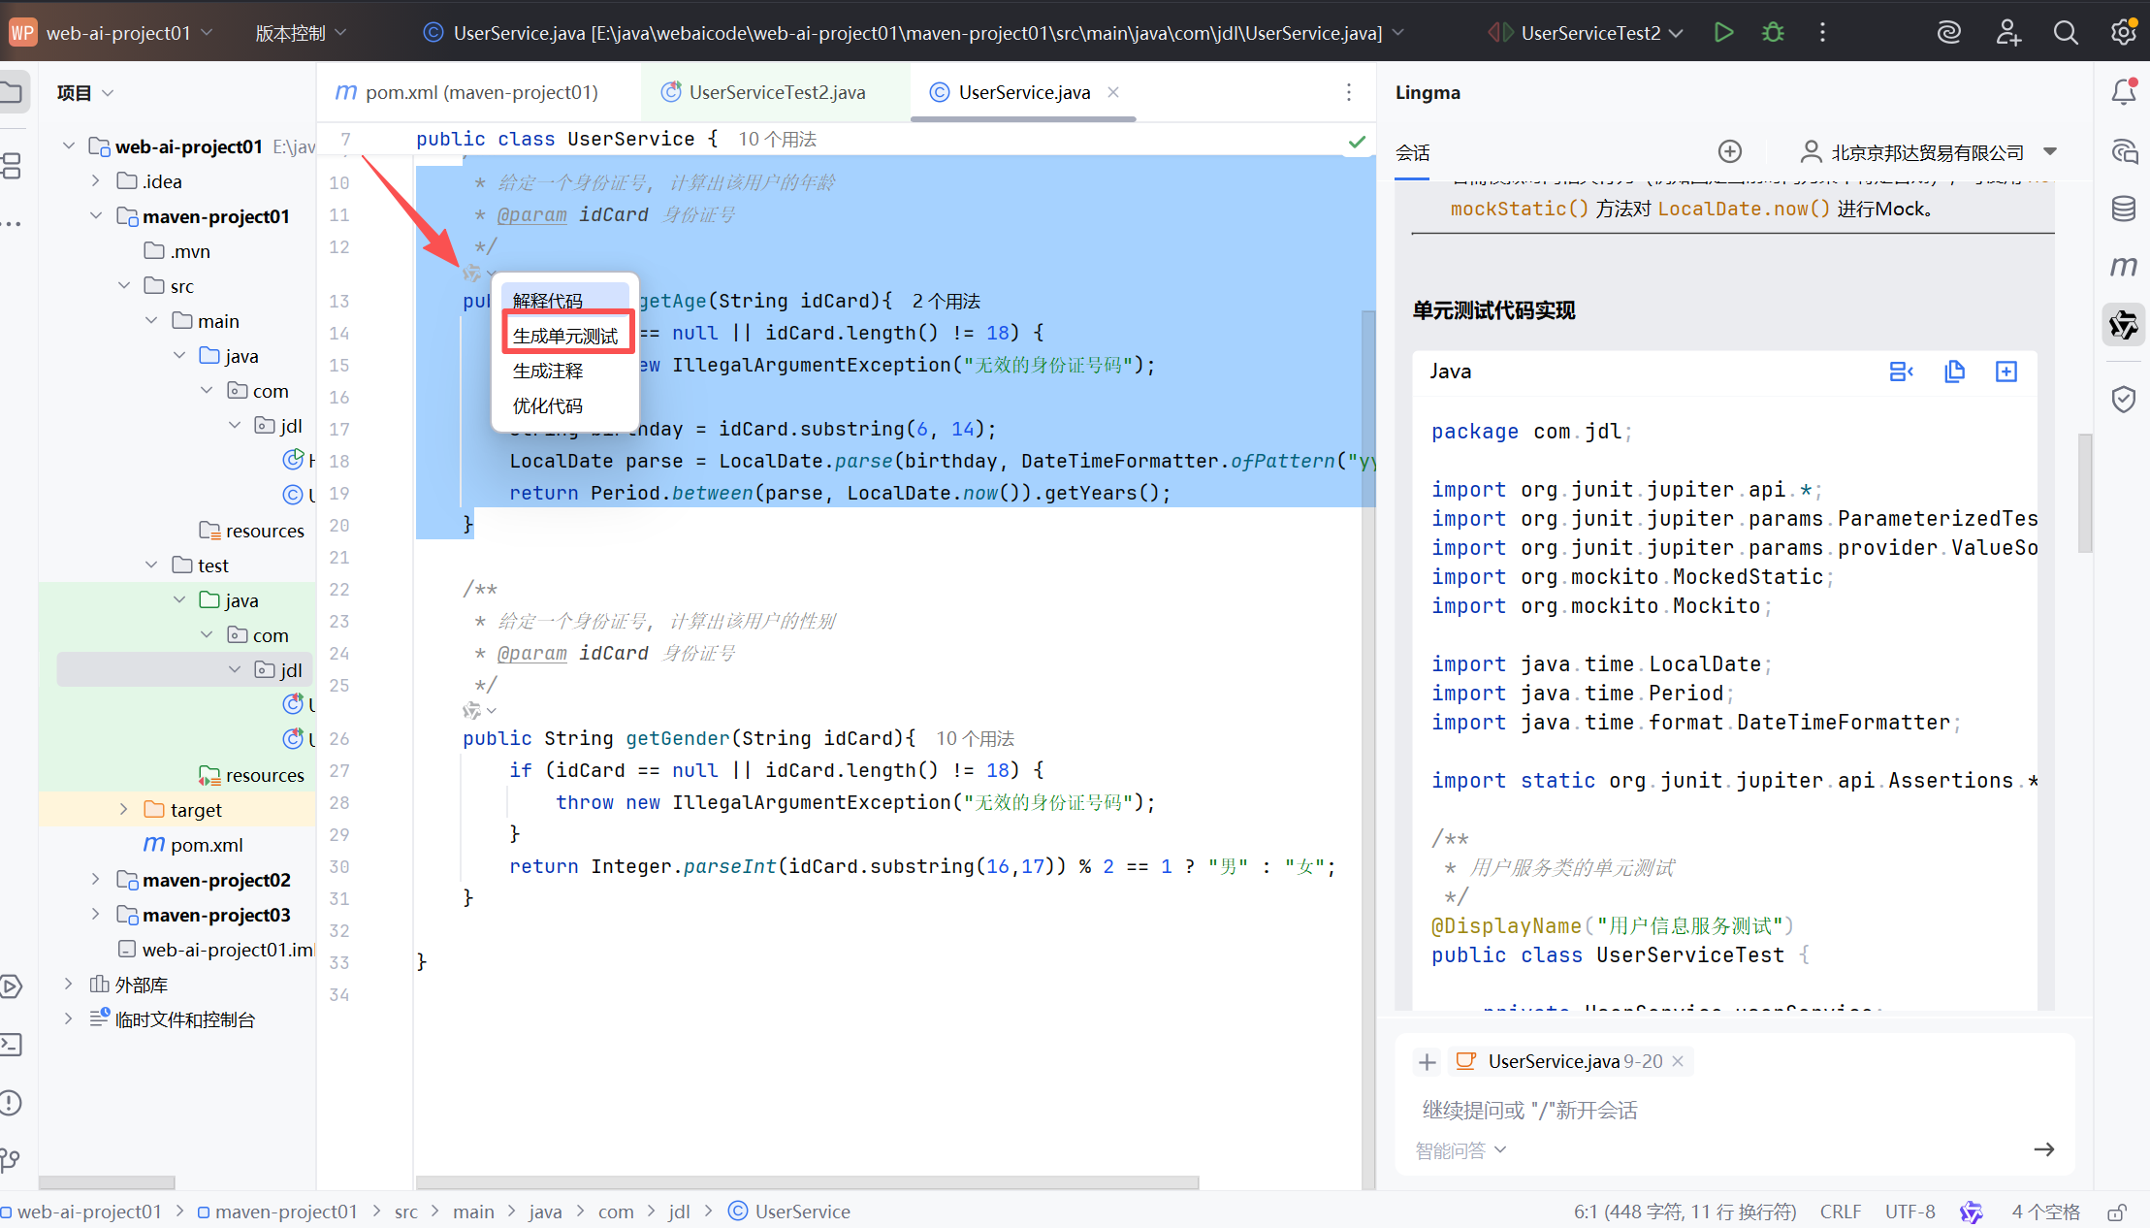
Task: Open the Maven tool window icon
Action: pos(2123,266)
